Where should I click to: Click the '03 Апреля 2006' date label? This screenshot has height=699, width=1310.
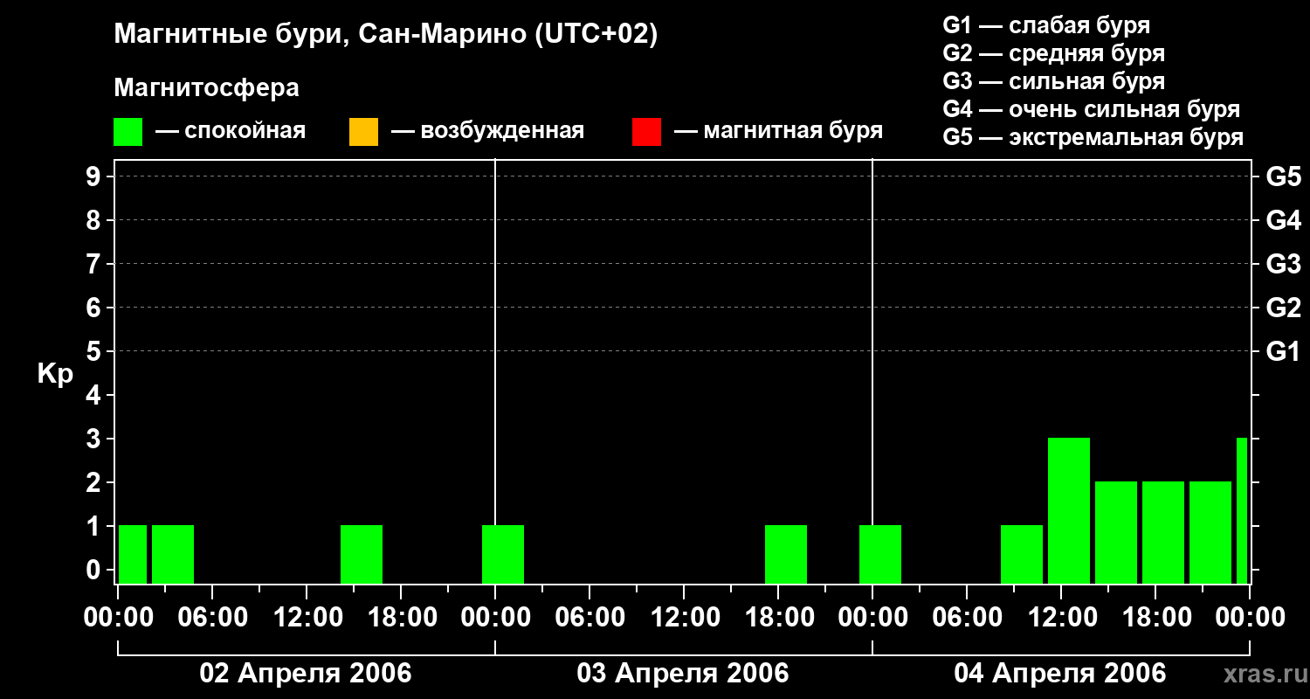pos(683,673)
